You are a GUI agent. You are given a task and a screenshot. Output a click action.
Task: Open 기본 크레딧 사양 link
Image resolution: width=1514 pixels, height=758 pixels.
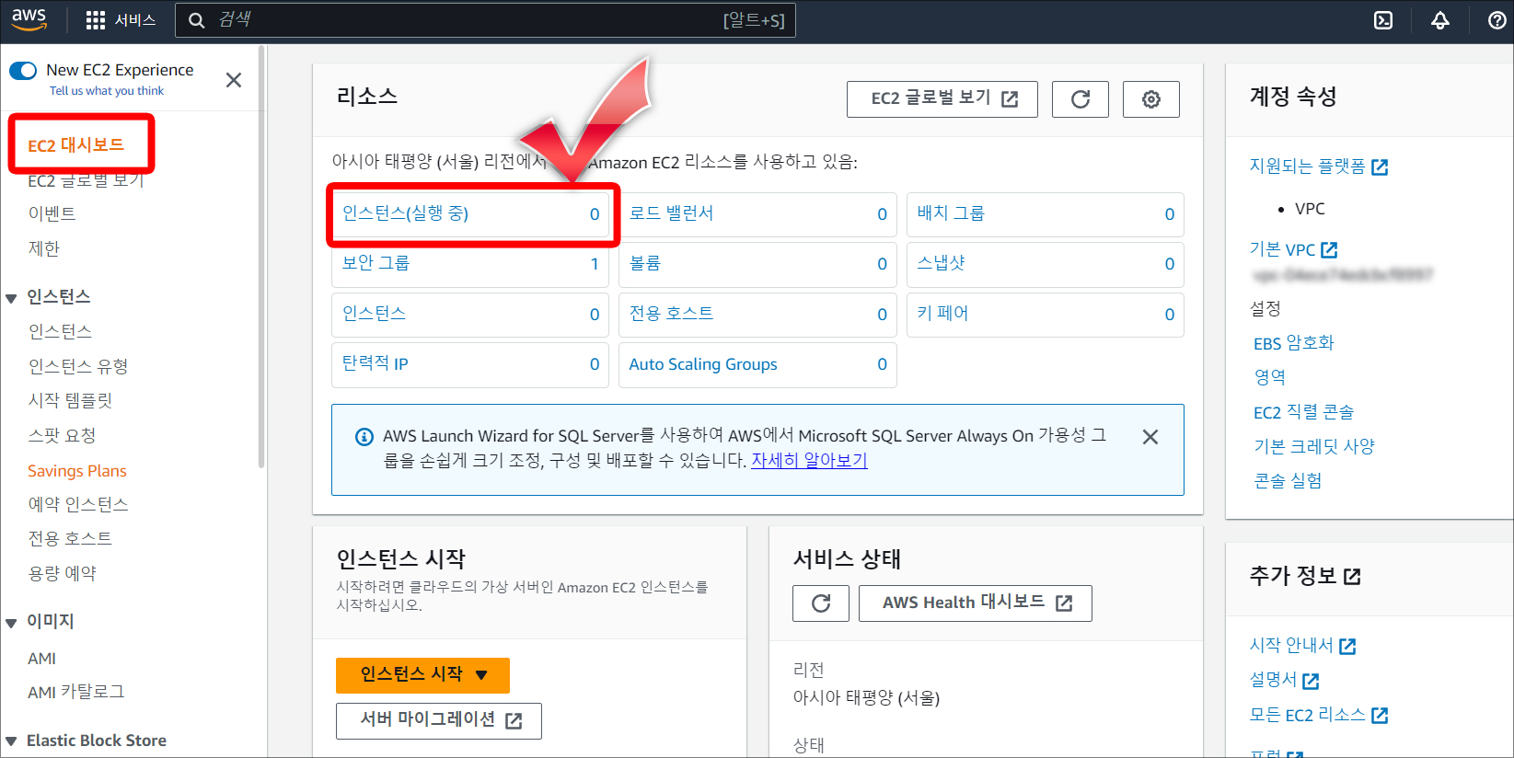point(1313,446)
